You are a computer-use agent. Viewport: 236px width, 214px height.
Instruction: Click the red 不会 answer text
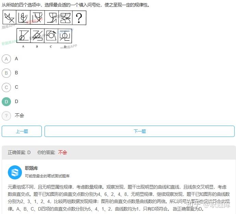[x=62, y=152]
